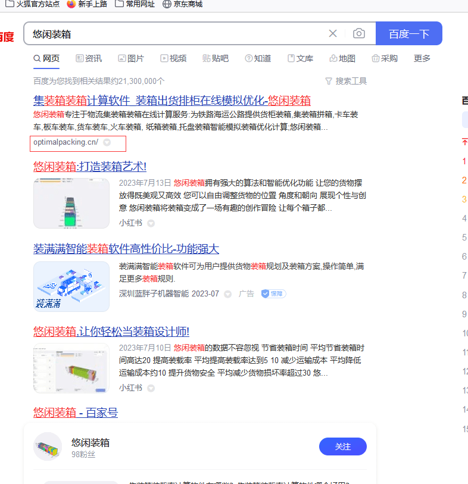Open 悠闲装箱,让你轻松当装箱设计师! link

(x=111, y=332)
